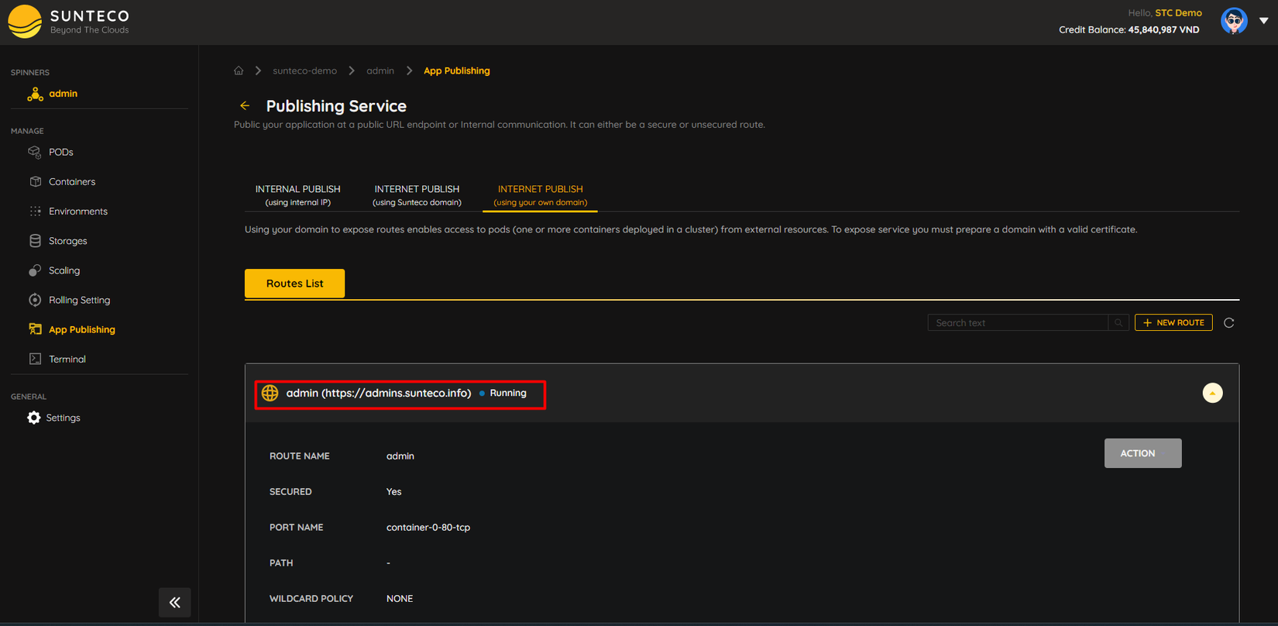Collapse the sidebar with double chevron
1278x626 pixels.
(x=175, y=602)
